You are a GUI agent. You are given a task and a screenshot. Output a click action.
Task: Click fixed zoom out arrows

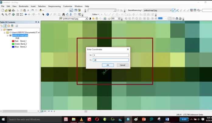click(x=21, y=15)
